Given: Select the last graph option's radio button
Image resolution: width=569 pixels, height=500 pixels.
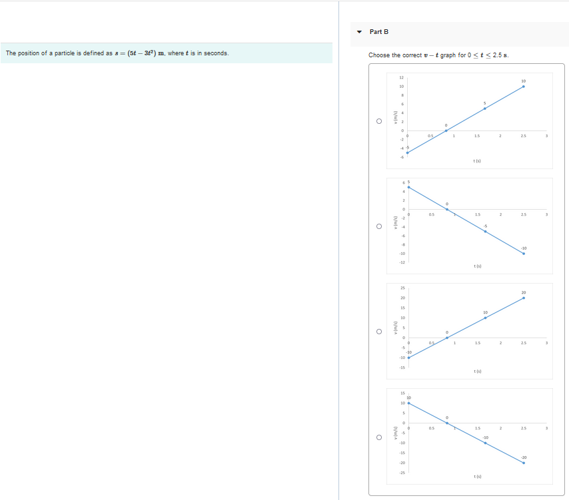Looking at the screenshot, I should pyautogui.click(x=378, y=438).
